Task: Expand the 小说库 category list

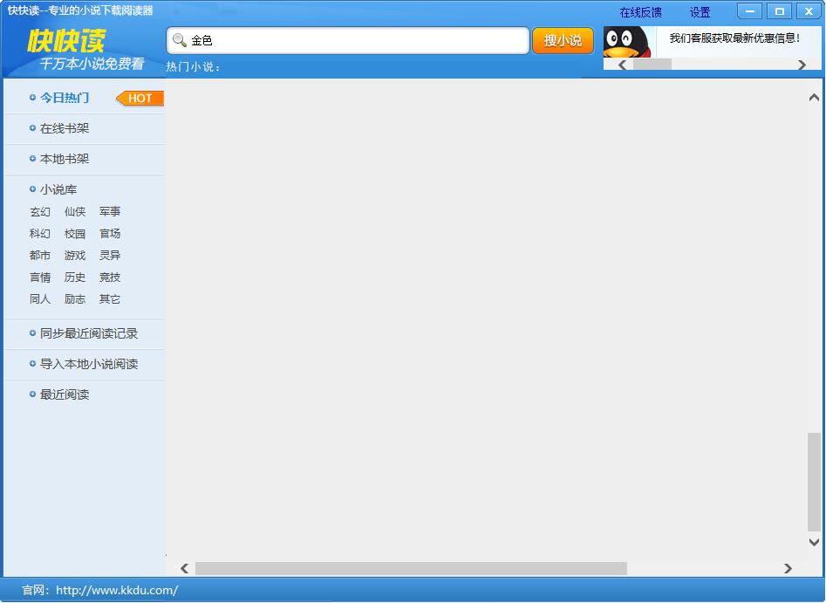Action: point(58,189)
